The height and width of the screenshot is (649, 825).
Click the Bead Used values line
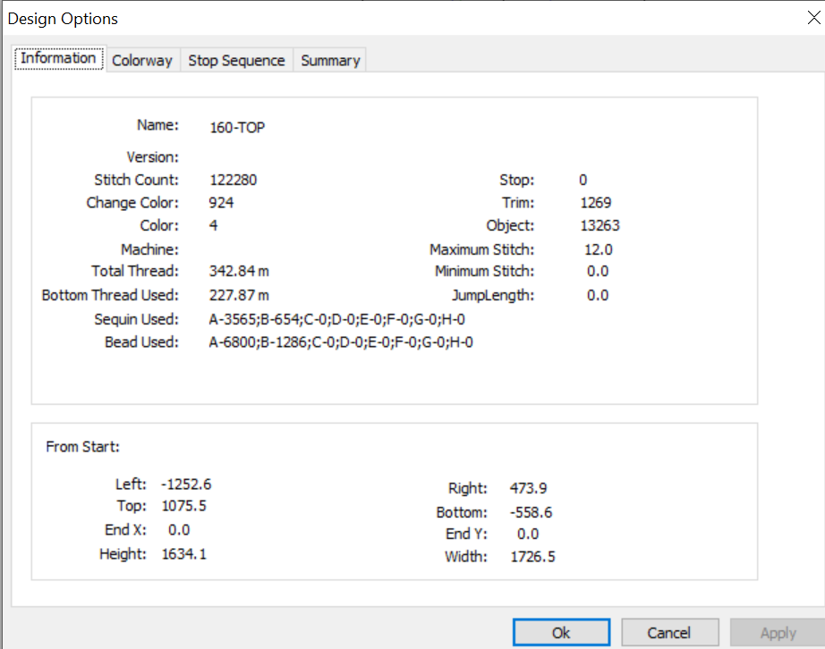click(x=341, y=342)
